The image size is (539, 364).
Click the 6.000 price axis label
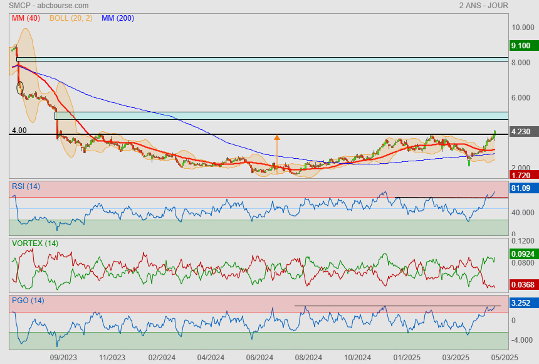(x=520, y=98)
